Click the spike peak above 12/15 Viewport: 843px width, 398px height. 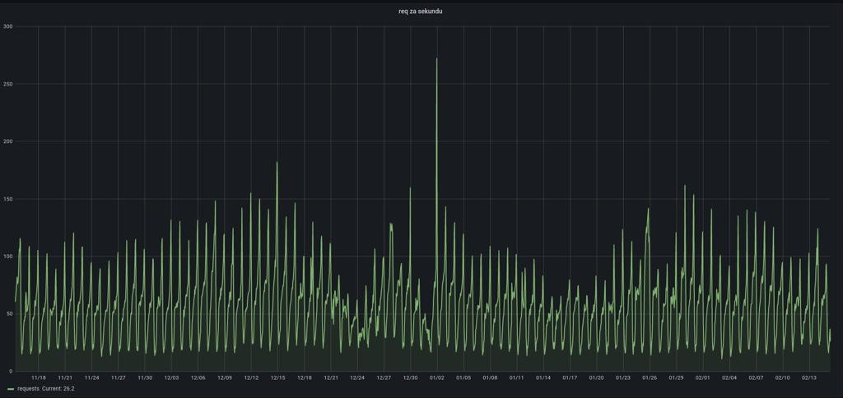(x=277, y=163)
